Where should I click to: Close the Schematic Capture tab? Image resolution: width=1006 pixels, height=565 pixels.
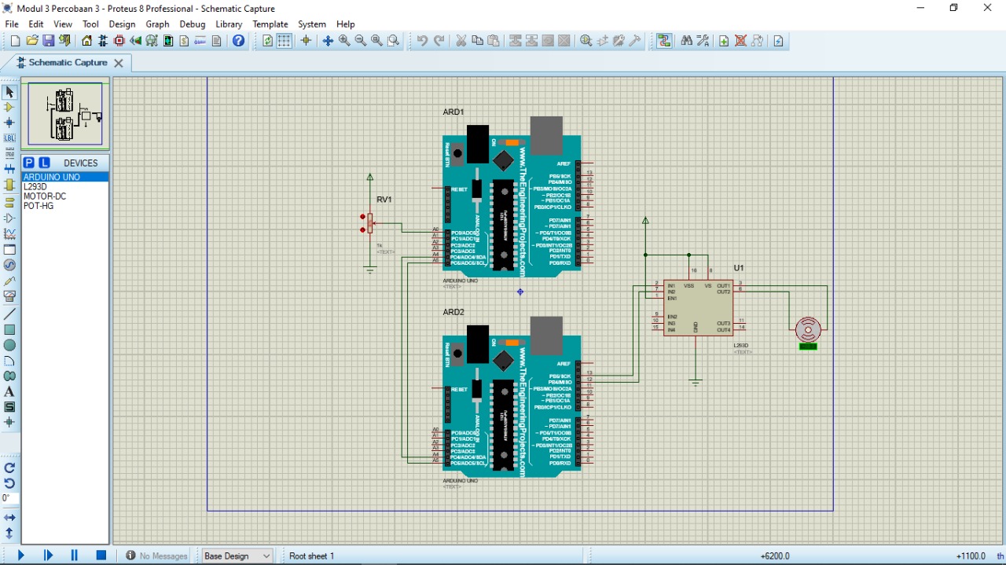click(x=119, y=63)
